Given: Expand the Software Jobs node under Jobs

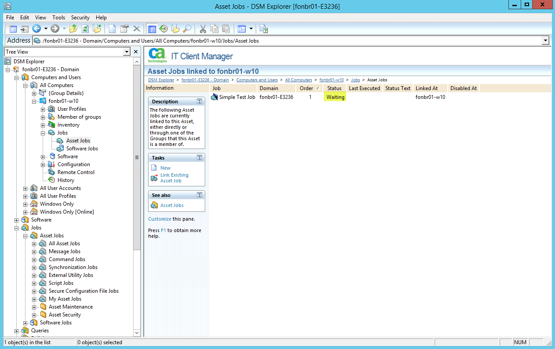Looking at the screenshot, I should click(25, 323).
